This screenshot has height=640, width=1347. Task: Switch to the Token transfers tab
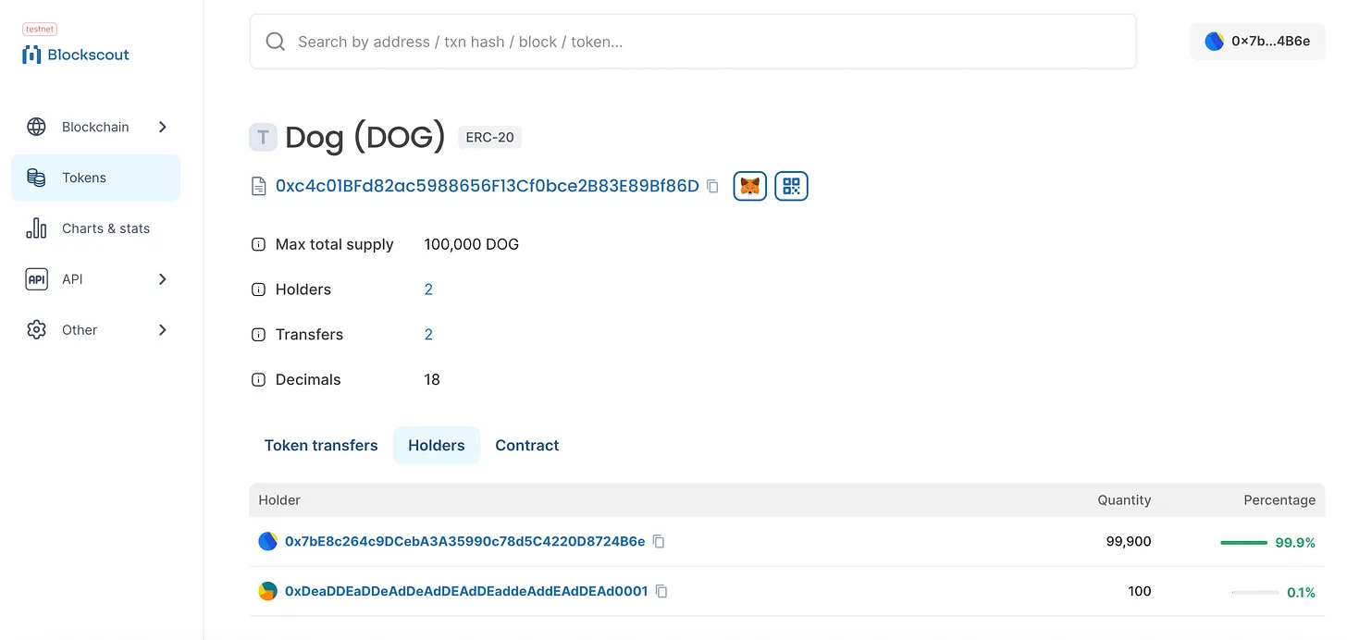click(x=321, y=446)
